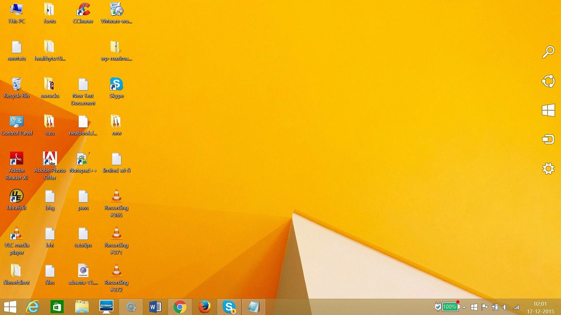Show hidden system tray icons

coord(464,308)
